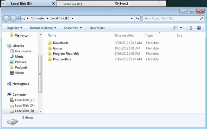
Task: Open the Organize menu
Action: (x=14, y=28)
